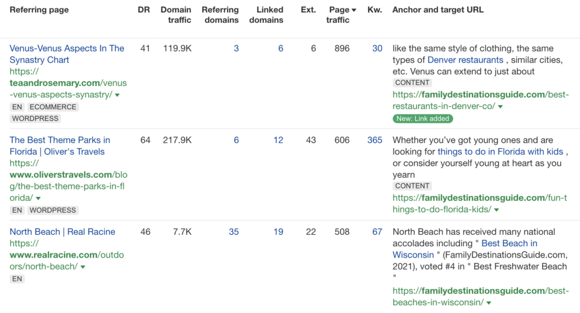The width and height of the screenshot is (580, 313).
Task: Click the Domain traffic column header
Action: pos(176,15)
